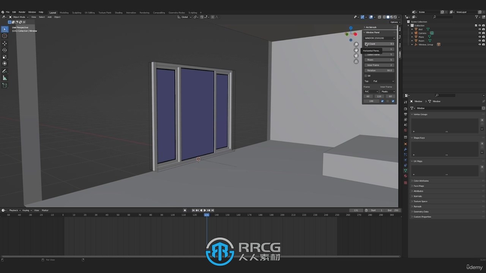The image size is (486, 273).
Task: Expand Geometry Data panel
Action: coord(421,212)
